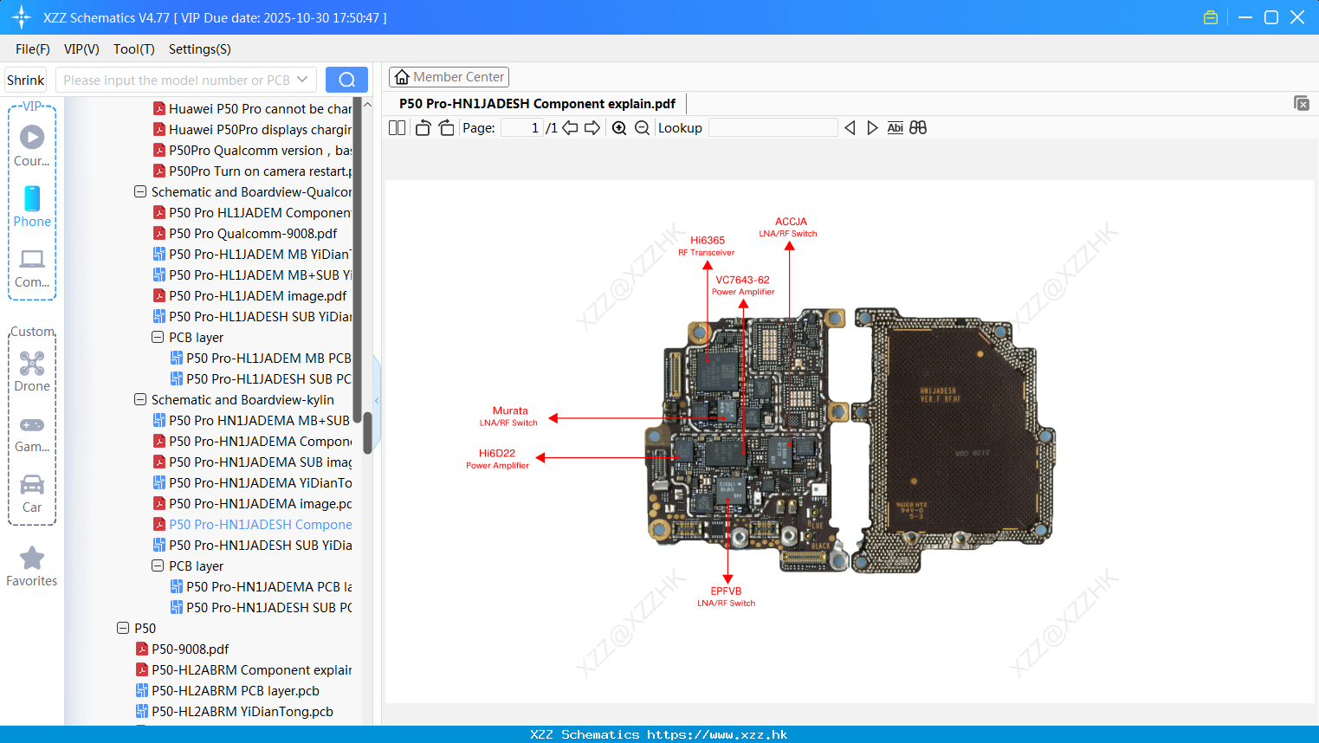Open Huawei P50 Pro cannot be charged file
Screen dimensions: 1319x743
tap(252, 108)
